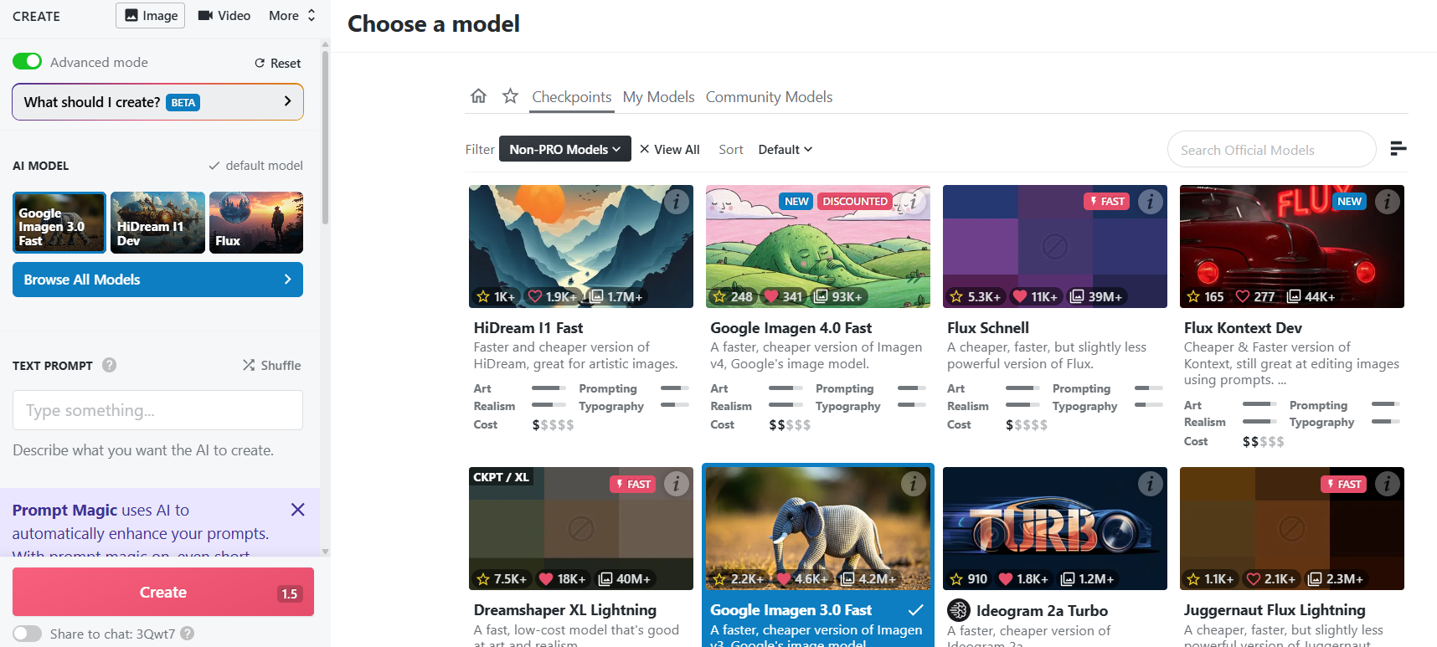The image size is (1437, 647).
Task: Open info for Dreamshaper XL Lightning
Action: click(676, 484)
